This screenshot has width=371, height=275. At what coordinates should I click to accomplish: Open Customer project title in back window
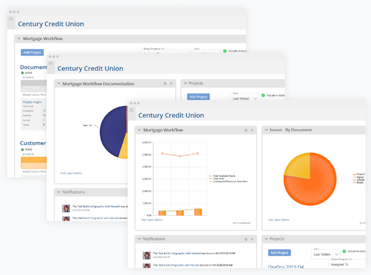coord(33,143)
